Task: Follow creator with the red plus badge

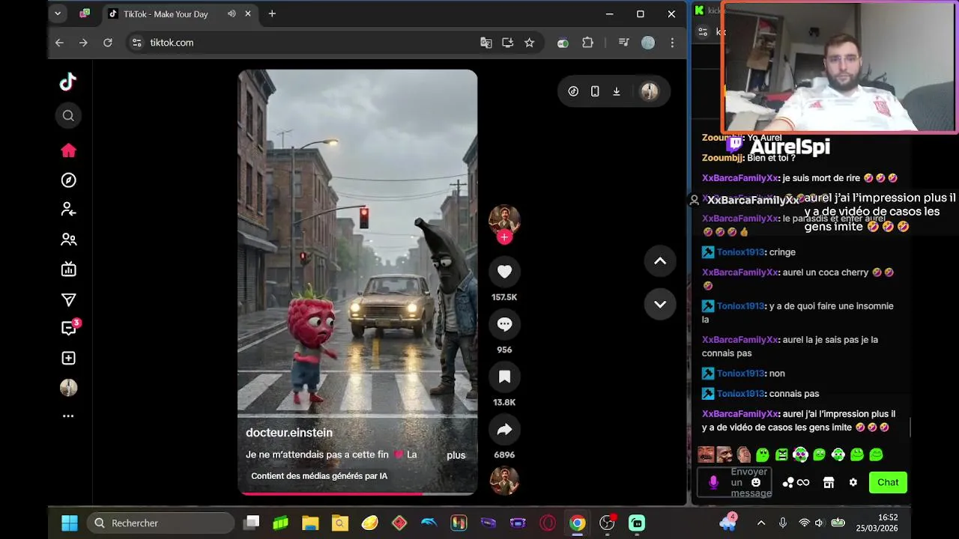Action: 504,237
